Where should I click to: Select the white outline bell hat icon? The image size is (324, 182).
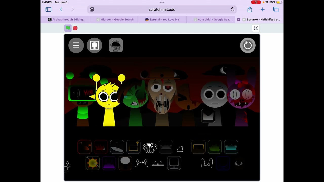click(x=158, y=164)
